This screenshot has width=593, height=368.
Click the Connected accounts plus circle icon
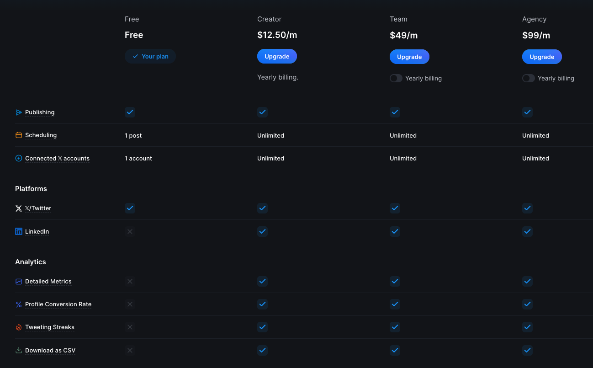(19, 159)
